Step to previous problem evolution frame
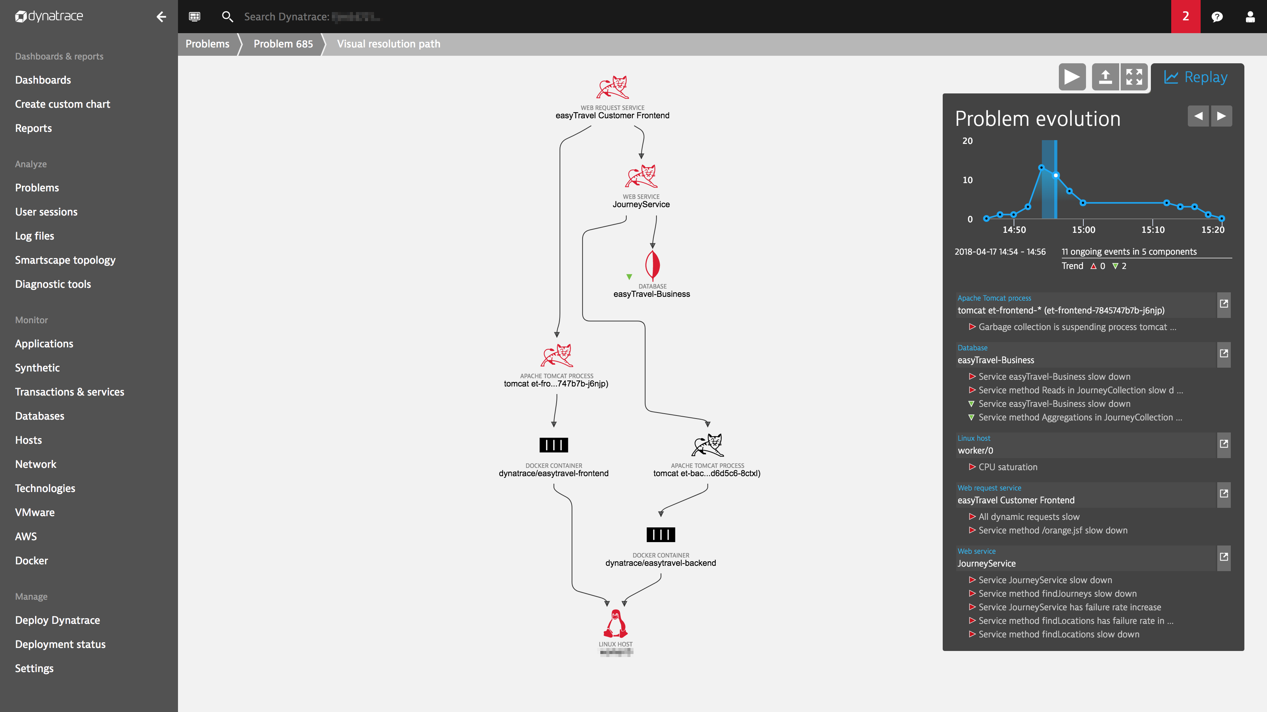 (x=1198, y=116)
